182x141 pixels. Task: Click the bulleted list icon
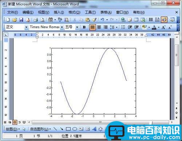123,27
